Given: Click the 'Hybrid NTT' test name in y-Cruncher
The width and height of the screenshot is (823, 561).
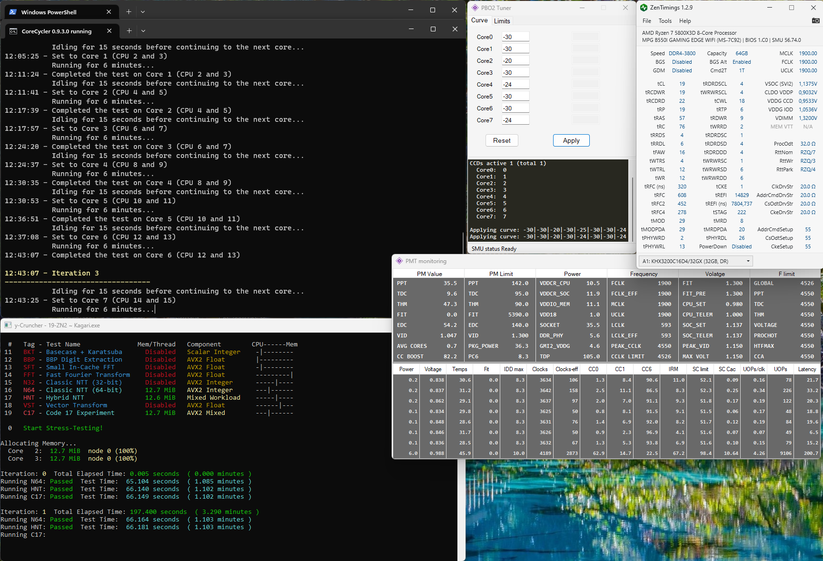Looking at the screenshot, I should pyautogui.click(x=65, y=398).
